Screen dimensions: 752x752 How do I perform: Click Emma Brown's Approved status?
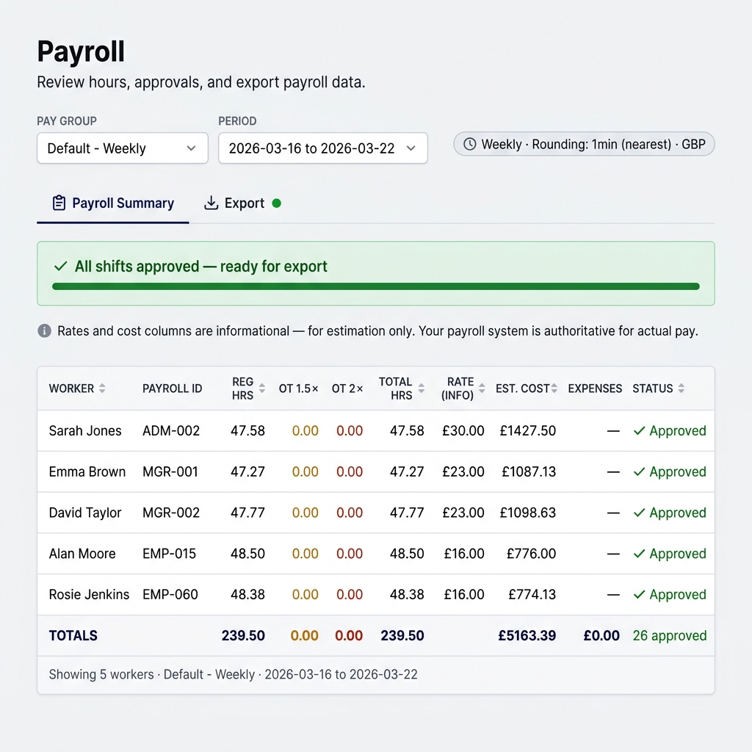point(670,471)
